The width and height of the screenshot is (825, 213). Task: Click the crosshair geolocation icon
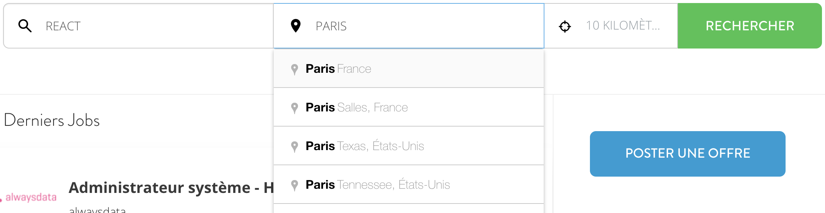click(x=565, y=26)
